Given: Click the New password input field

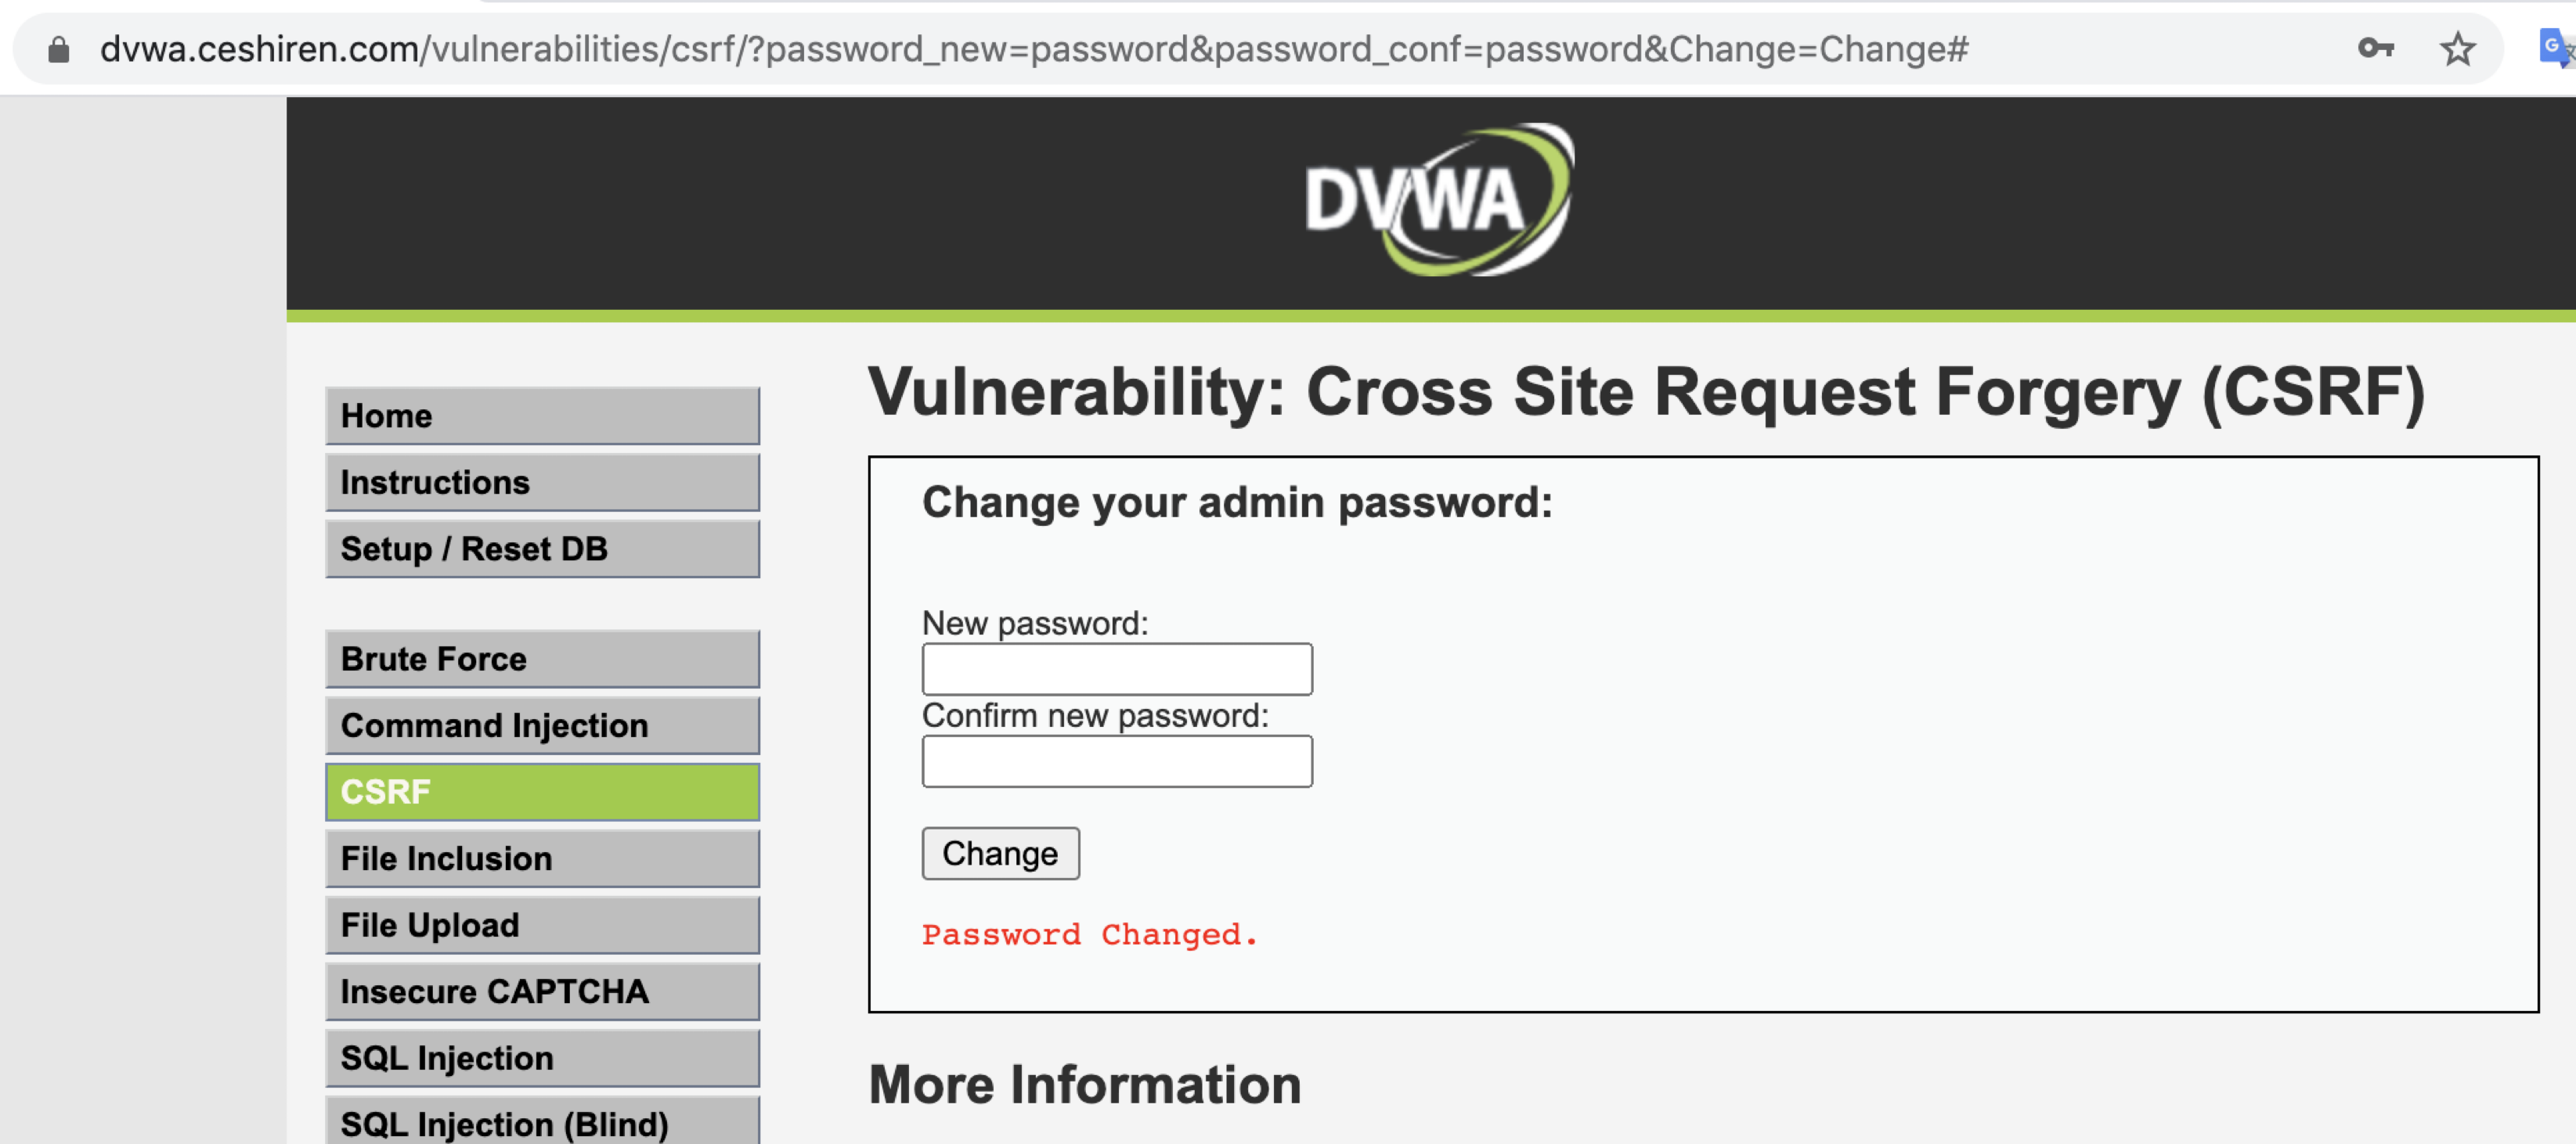Looking at the screenshot, I should coord(1117,669).
